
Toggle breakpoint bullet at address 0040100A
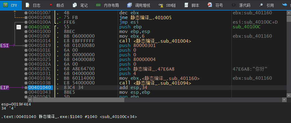pyautogui.click(x=26, y=22)
